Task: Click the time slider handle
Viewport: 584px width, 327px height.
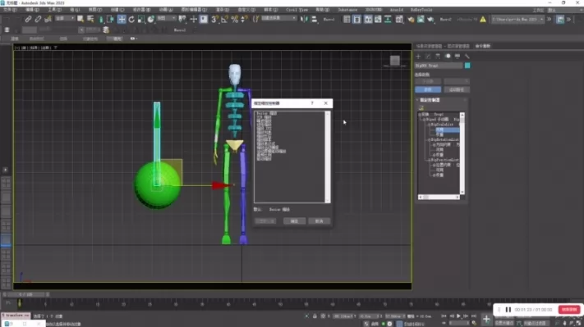Action: tap(25, 294)
